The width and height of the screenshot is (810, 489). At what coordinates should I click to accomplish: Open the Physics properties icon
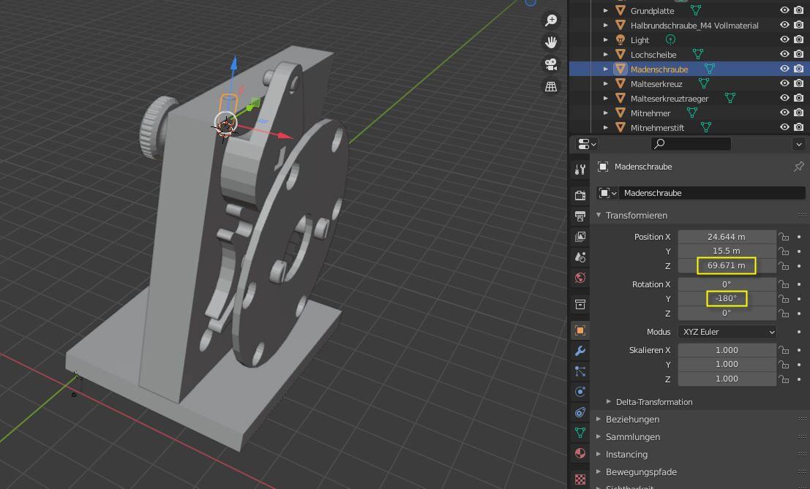coord(580,392)
